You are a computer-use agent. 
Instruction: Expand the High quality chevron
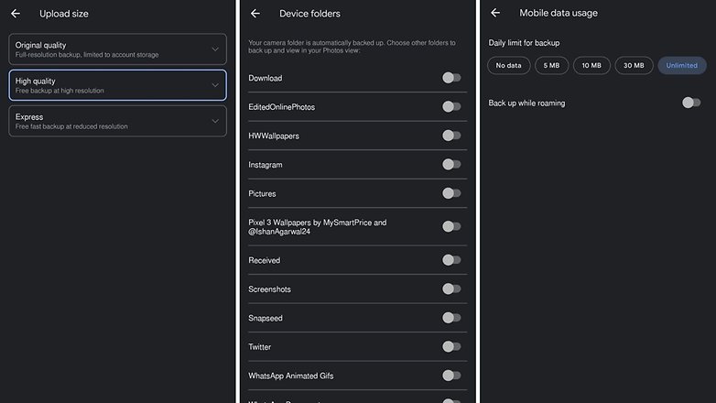[x=215, y=85]
